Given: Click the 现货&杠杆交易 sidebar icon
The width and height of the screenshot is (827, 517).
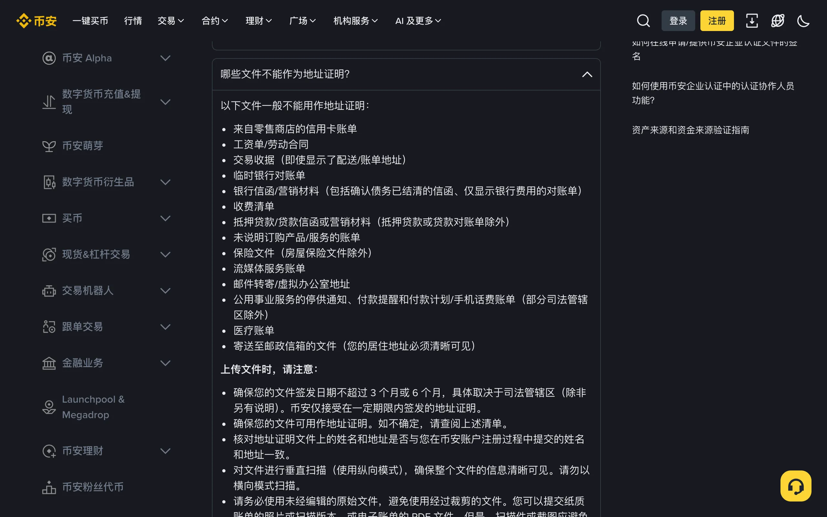Looking at the screenshot, I should [x=49, y=254].
